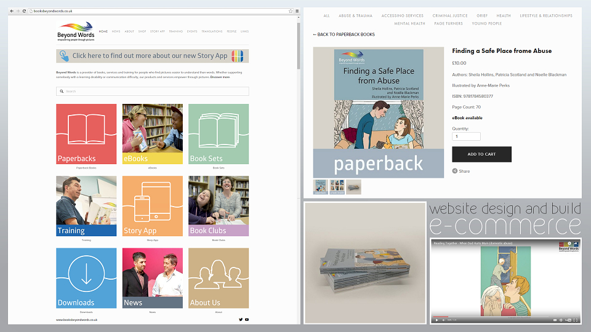Image resolution: width=591 pixels, height=332 pixels.
Task: Open the video settings gear
Action: pos(561,320)
